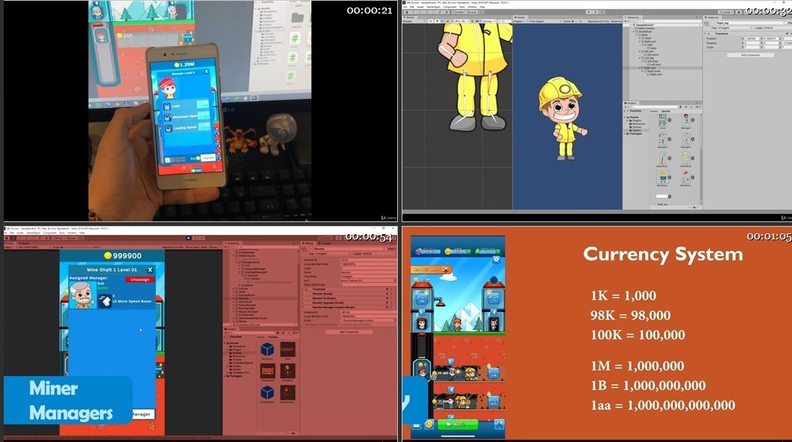
Task: Click the gold coin icon beside the Boost button
Action: pyautogui.click(x=429, y=425)
